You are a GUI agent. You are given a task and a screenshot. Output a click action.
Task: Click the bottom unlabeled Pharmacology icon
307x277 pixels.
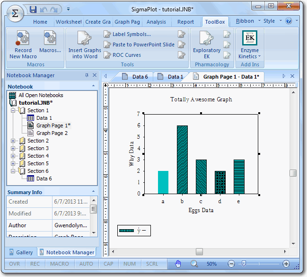pos(227,55)
